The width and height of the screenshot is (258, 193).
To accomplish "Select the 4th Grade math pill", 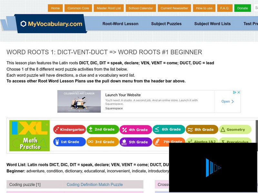I will click(x=136, y=130).
